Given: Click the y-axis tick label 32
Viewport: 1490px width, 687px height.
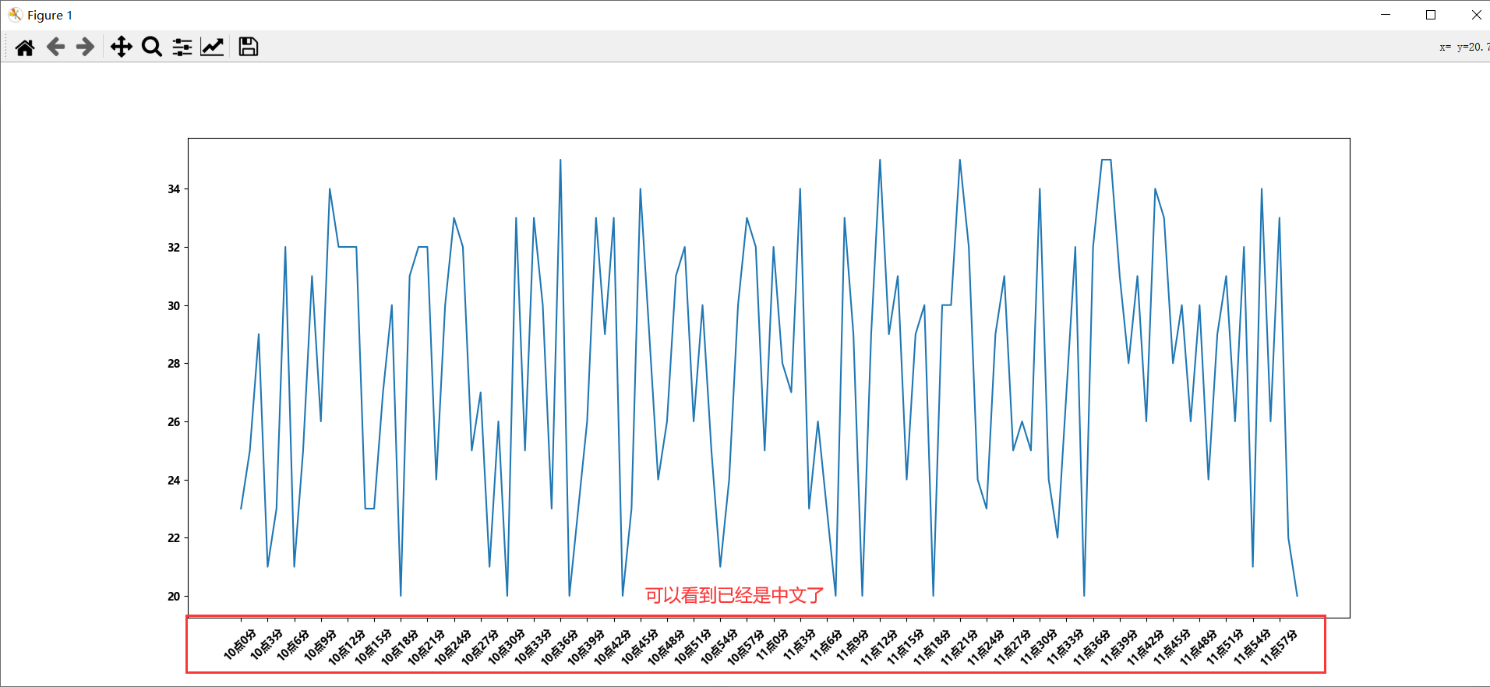Looking at the screenshot, I should tap(174, 248).
